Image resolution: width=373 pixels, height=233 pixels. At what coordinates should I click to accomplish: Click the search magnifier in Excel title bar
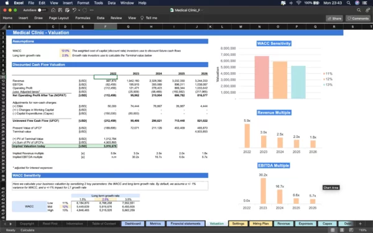tap(359, 10)
